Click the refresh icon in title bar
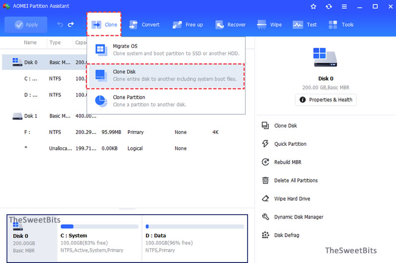This screenshot has width=396, height=263. coord(329,6)
